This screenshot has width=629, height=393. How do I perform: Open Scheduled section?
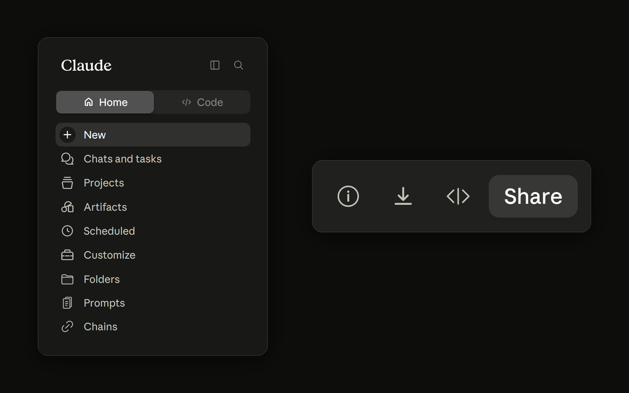tap(153, 231)
